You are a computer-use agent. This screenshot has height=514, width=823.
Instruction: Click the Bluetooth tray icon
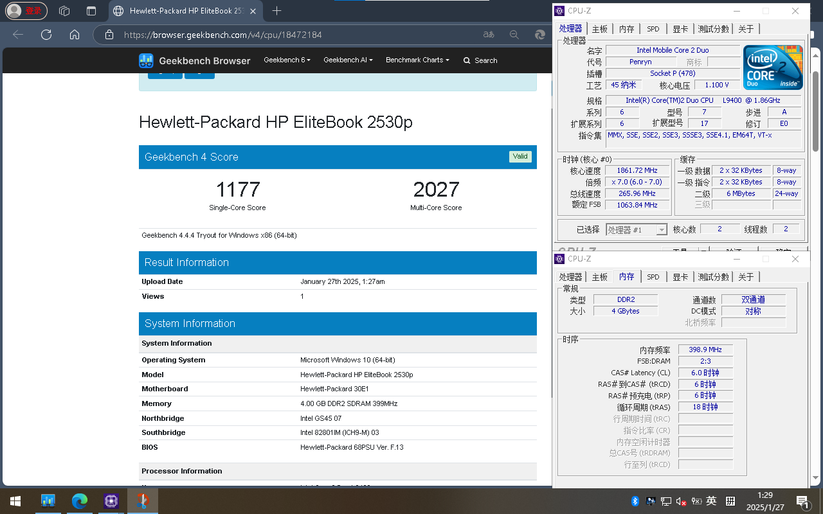[x=635, y=501]
